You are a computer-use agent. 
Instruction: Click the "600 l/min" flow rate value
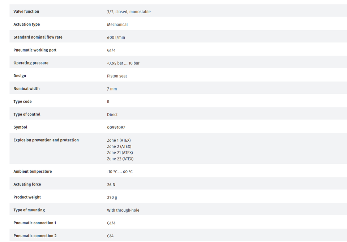point(116,38)
